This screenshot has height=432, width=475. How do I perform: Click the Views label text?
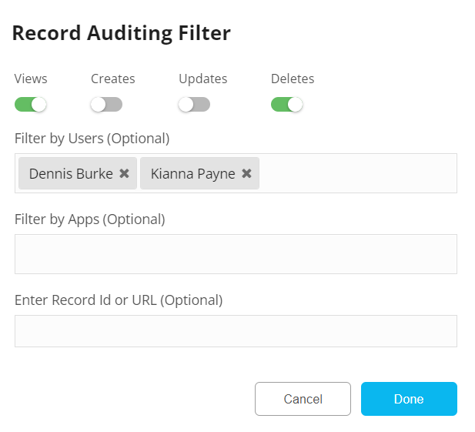coord(31,79)
